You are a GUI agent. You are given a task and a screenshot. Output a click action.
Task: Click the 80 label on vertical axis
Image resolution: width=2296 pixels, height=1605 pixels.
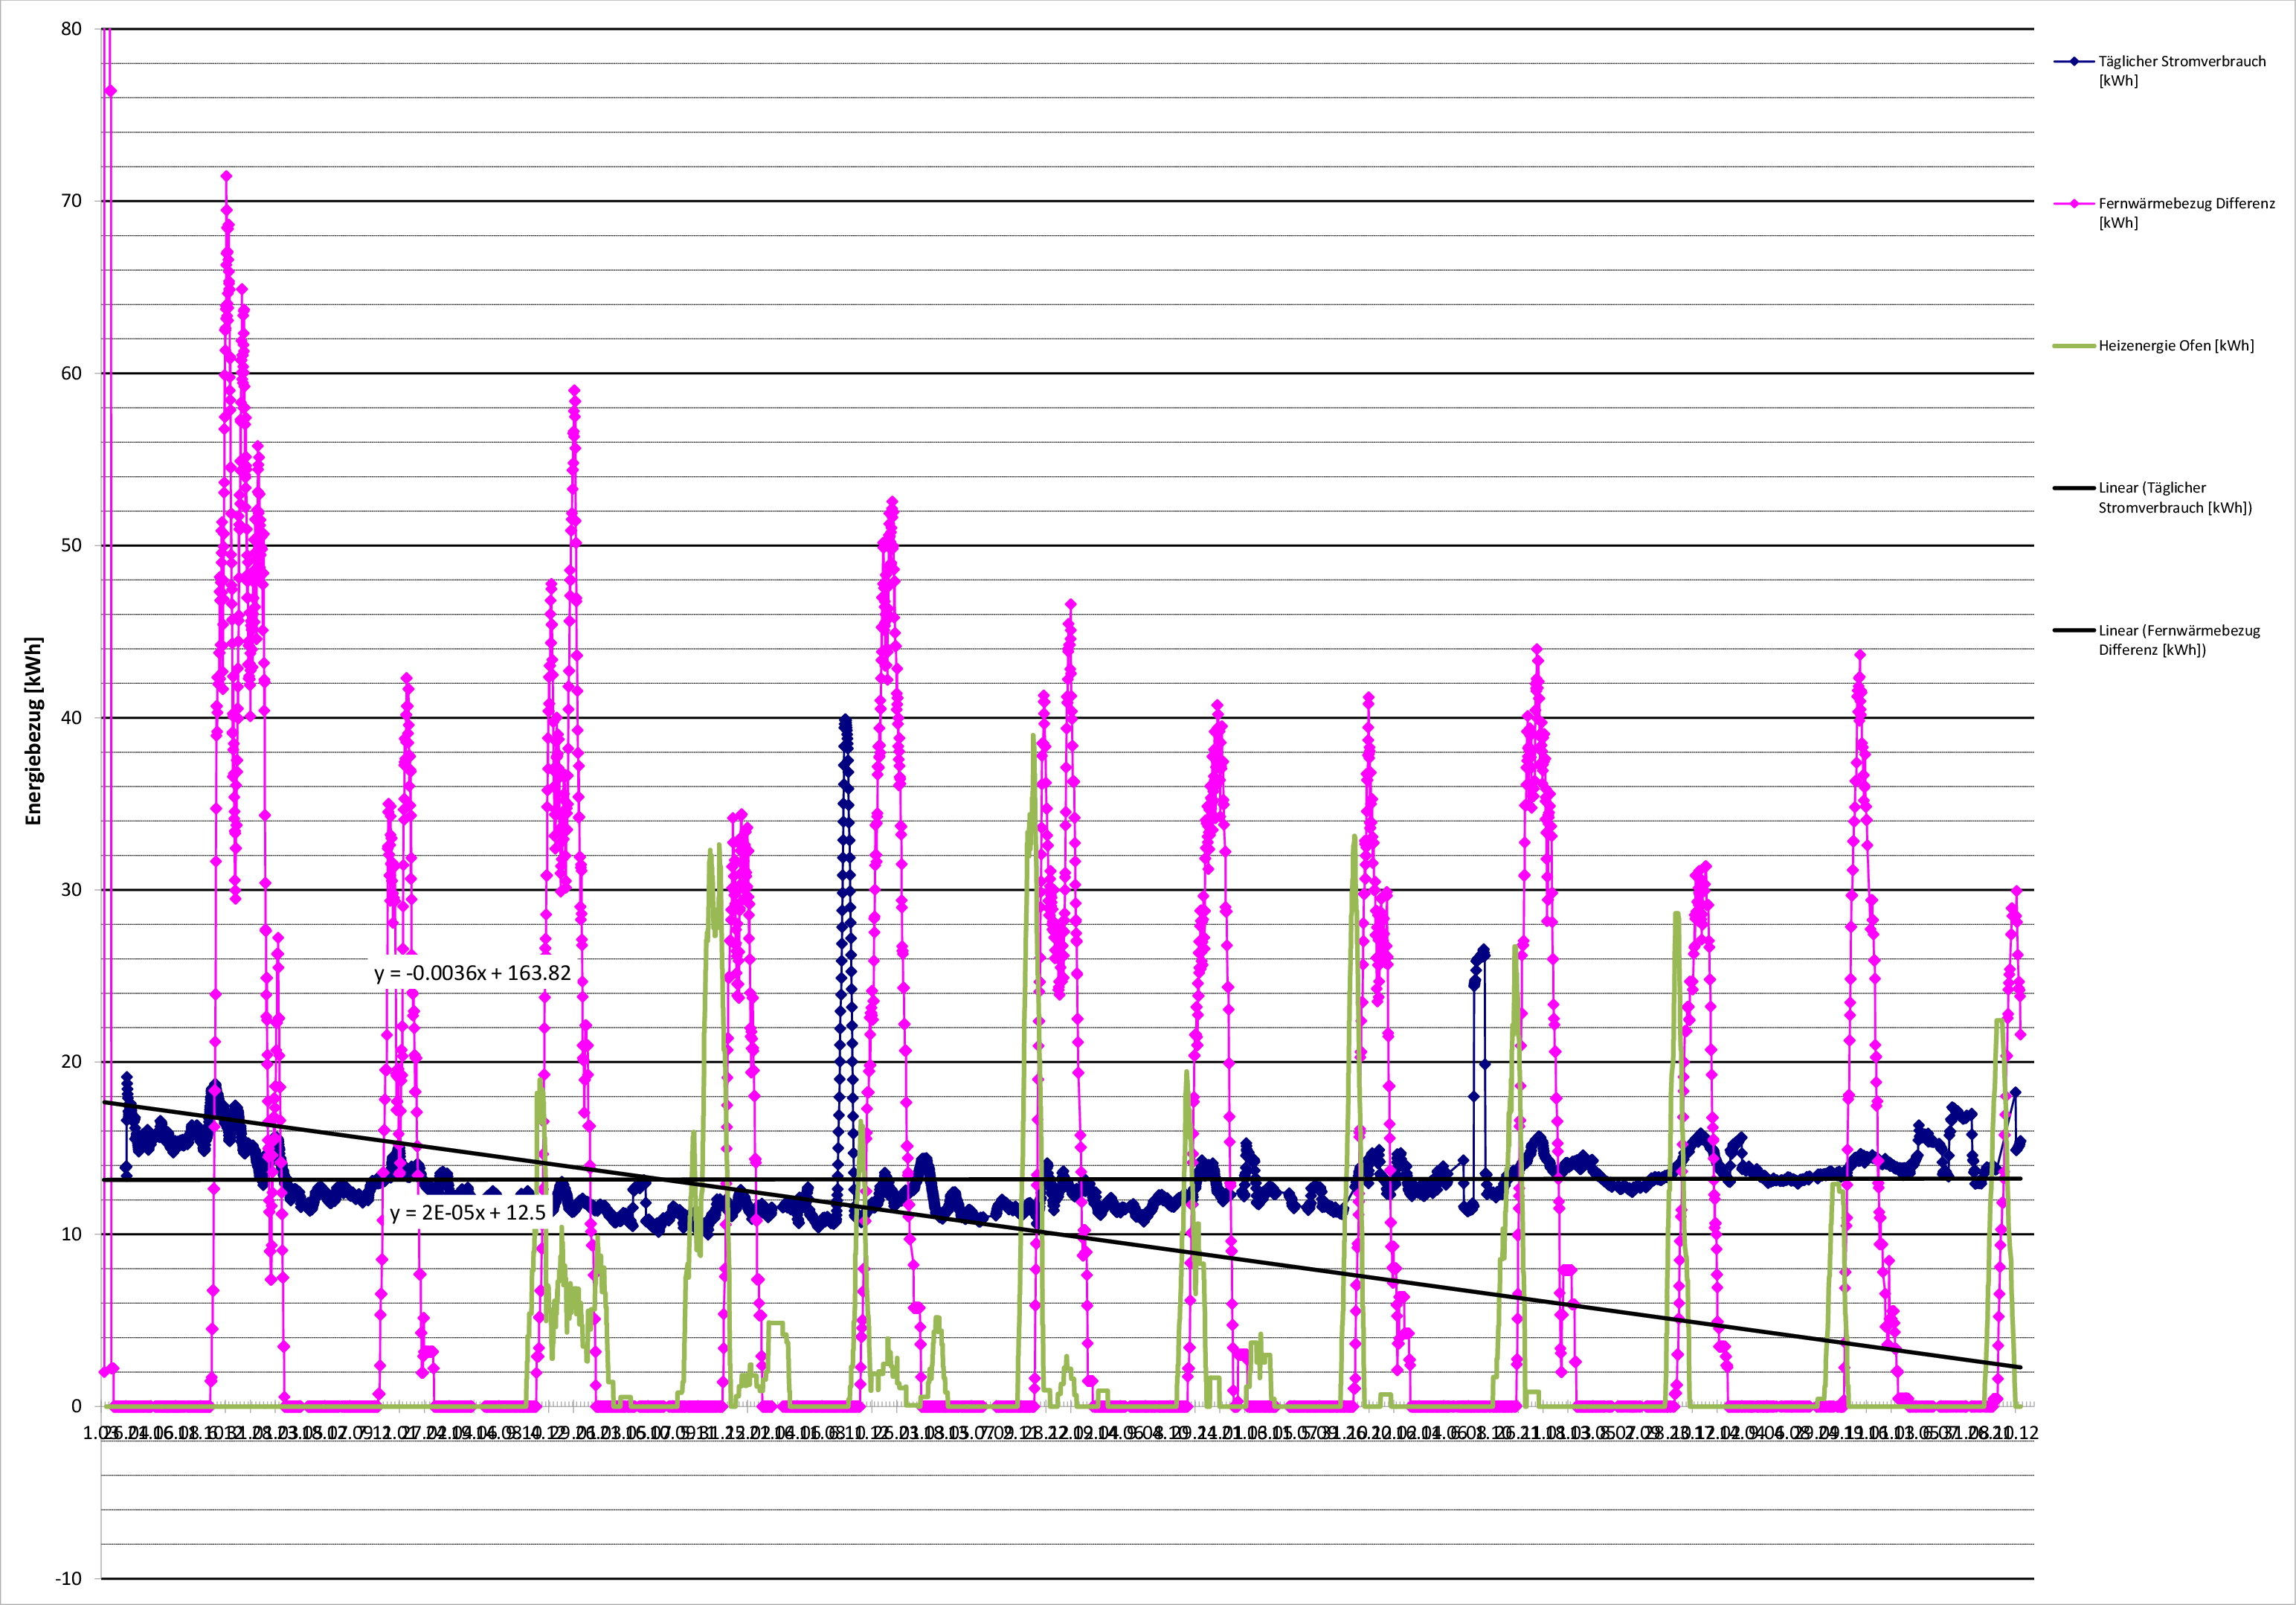[71, 29]
